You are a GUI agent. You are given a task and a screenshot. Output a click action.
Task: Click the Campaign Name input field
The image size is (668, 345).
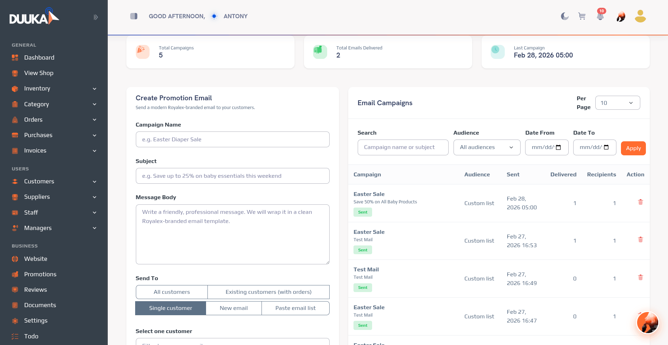[232, 140]
